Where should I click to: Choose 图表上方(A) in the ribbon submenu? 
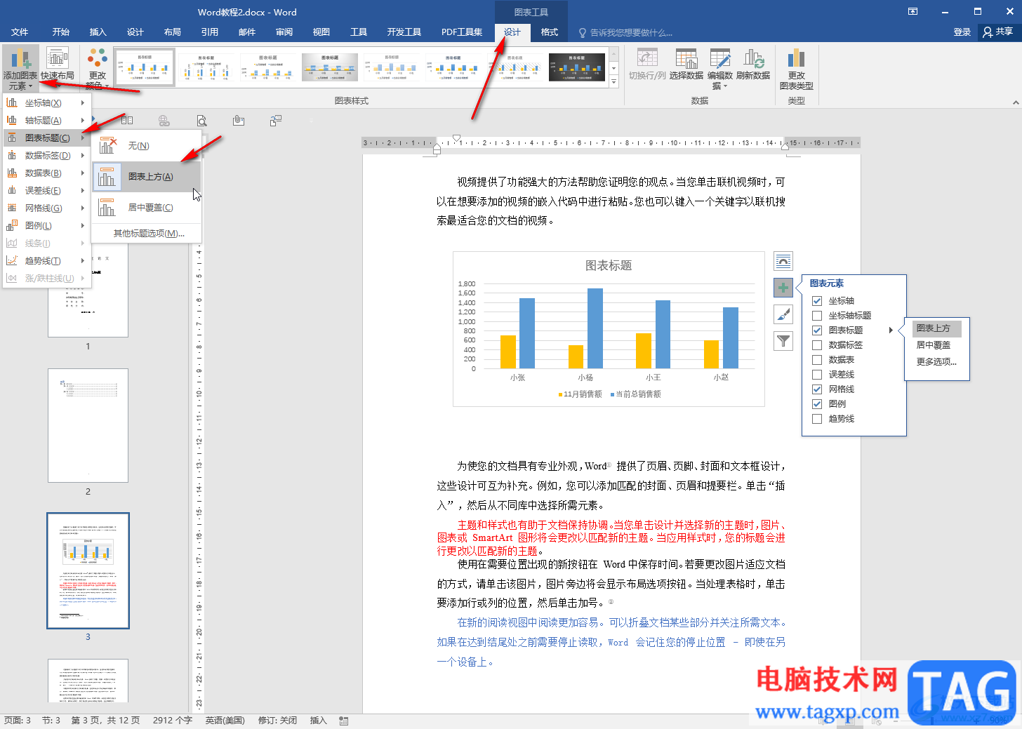tap(147, 177)
